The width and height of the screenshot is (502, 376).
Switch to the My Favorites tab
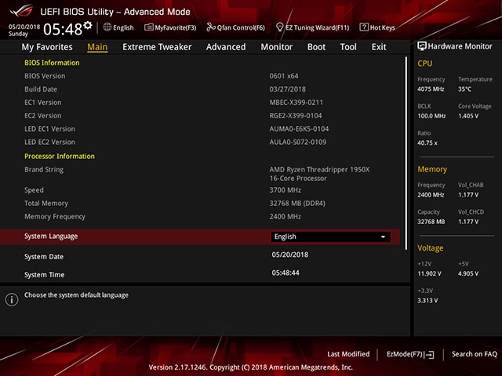coord(47,47)
